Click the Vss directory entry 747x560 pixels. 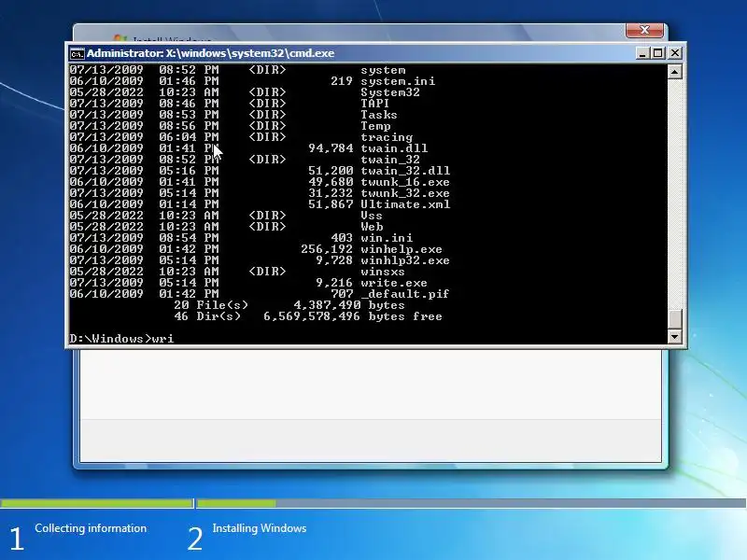tap(372, 216)
